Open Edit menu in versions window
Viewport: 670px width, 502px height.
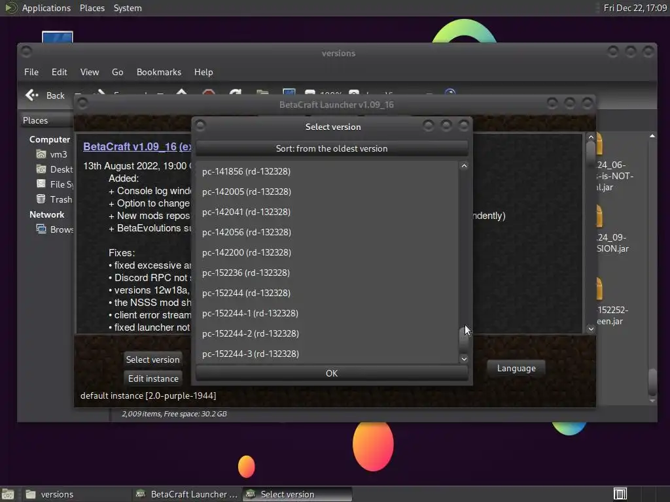click(x=59, y=72)
